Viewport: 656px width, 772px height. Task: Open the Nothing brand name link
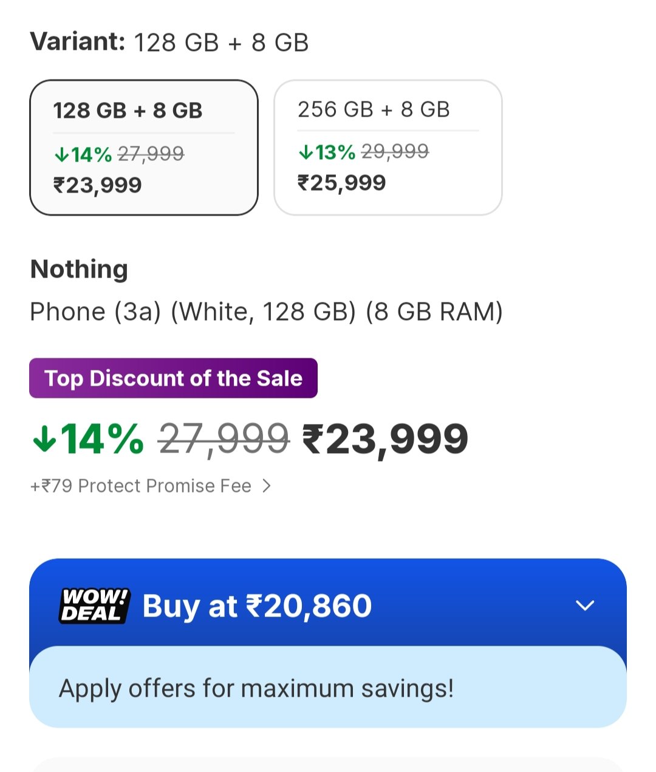pyautogui.click(x=79, y=268)
